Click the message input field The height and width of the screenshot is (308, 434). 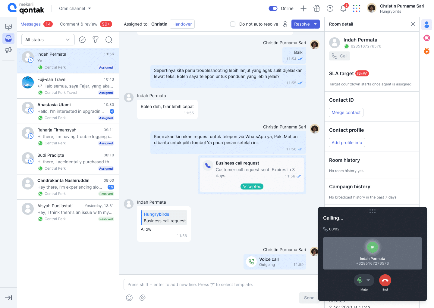(221, 285)
